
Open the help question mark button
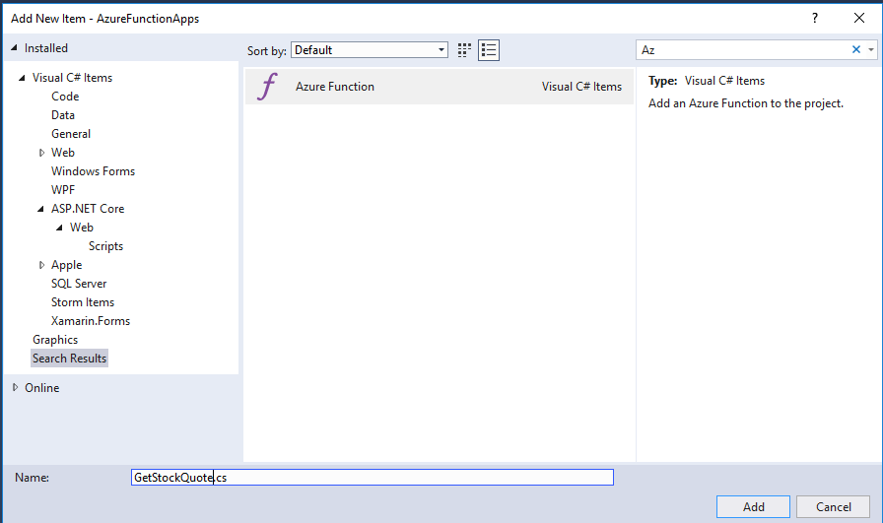814,18
